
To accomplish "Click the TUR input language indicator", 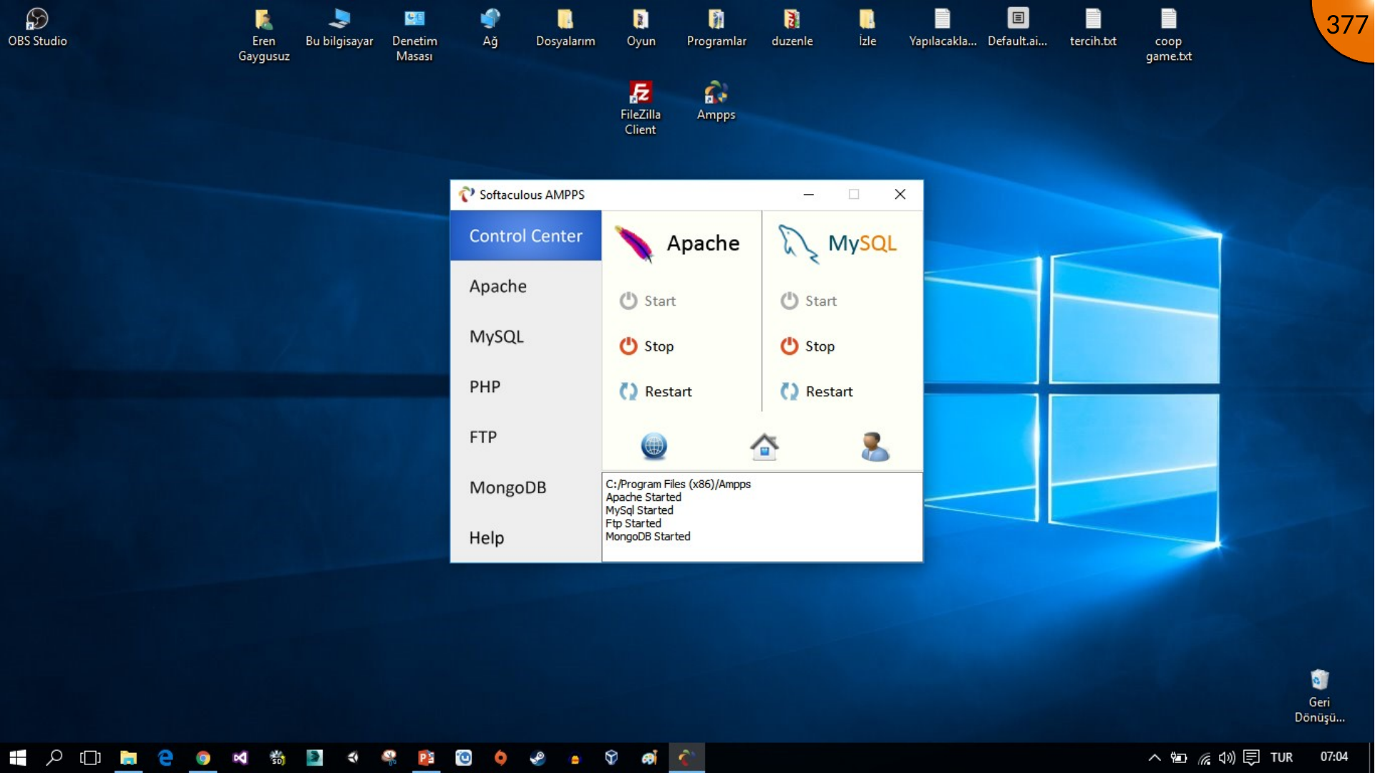I will 1281,757.
